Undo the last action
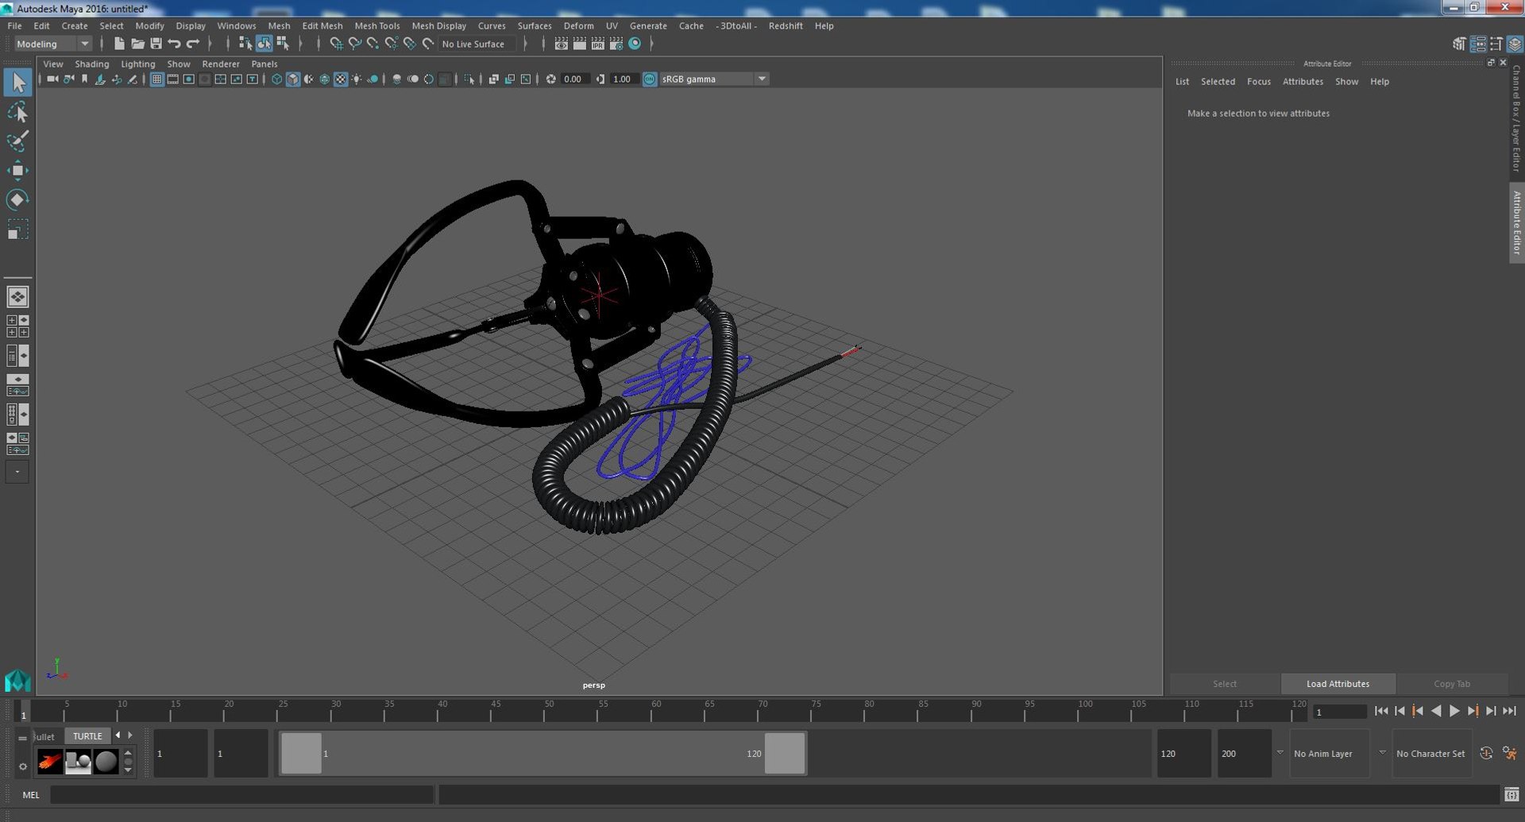1525x822 pixels. pyautogui.click(x=174, y=44)
